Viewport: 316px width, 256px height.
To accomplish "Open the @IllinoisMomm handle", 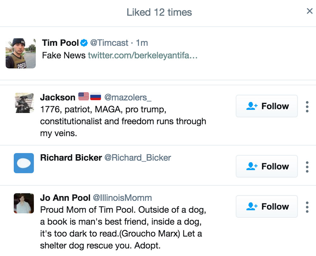I will (122, 198).
